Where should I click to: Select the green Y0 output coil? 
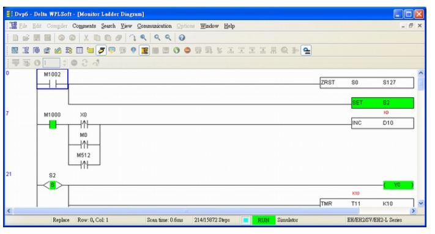398,185
